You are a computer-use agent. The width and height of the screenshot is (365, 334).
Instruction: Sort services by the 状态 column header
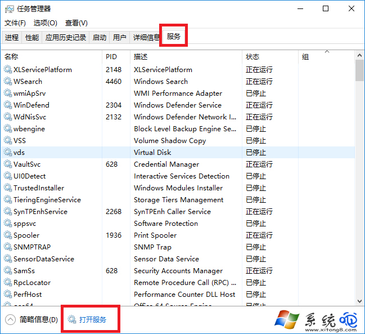click(253, 57)
